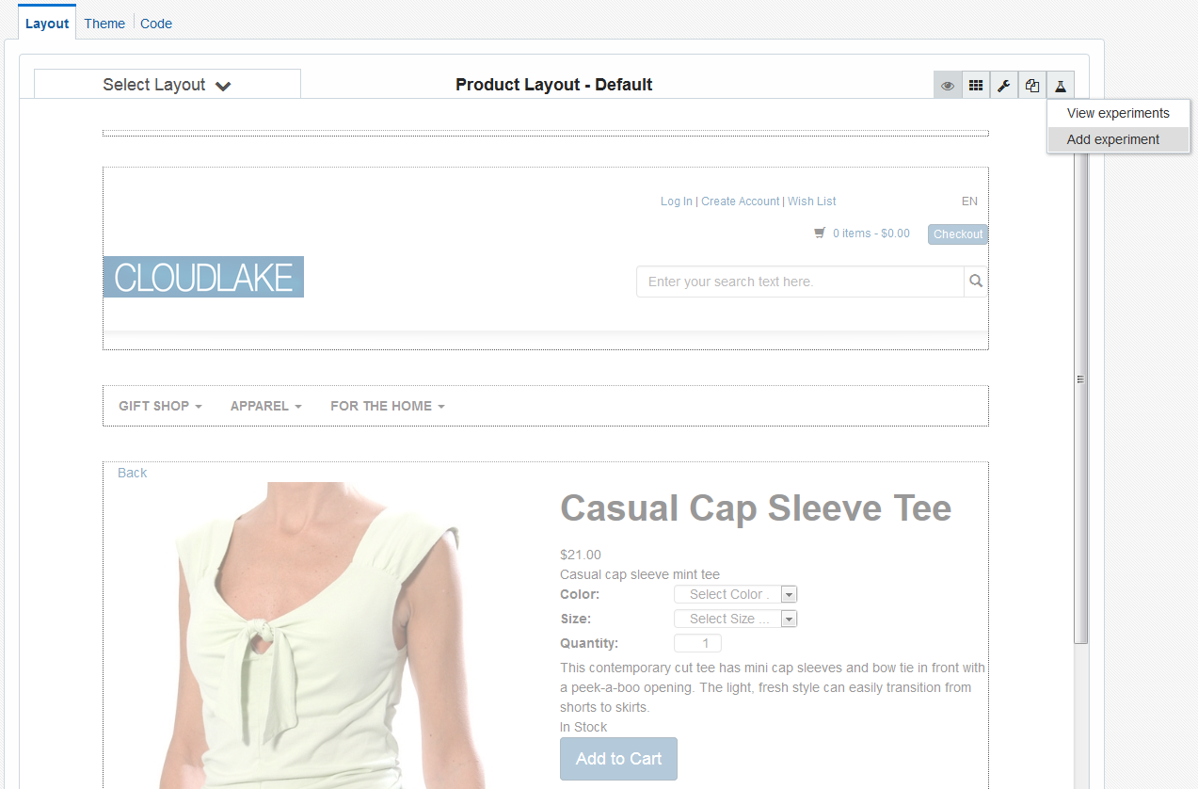
Task: Click the flask experiments icon
Action: (x=1060, y=86)
